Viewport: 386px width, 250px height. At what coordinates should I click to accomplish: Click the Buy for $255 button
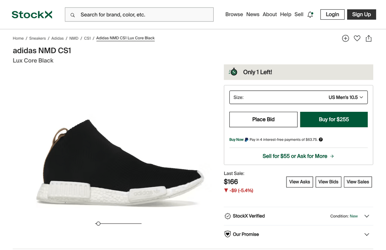click(x=334, y=120)
